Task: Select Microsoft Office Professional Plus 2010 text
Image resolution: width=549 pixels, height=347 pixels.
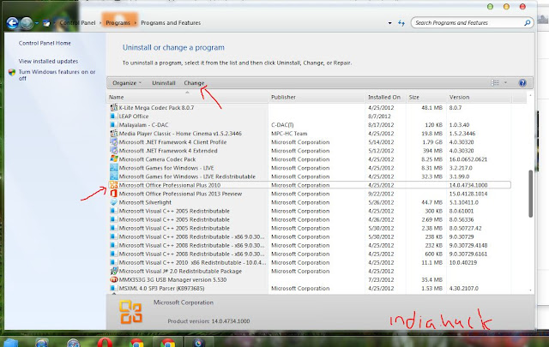Action: [x=170, y=185]
